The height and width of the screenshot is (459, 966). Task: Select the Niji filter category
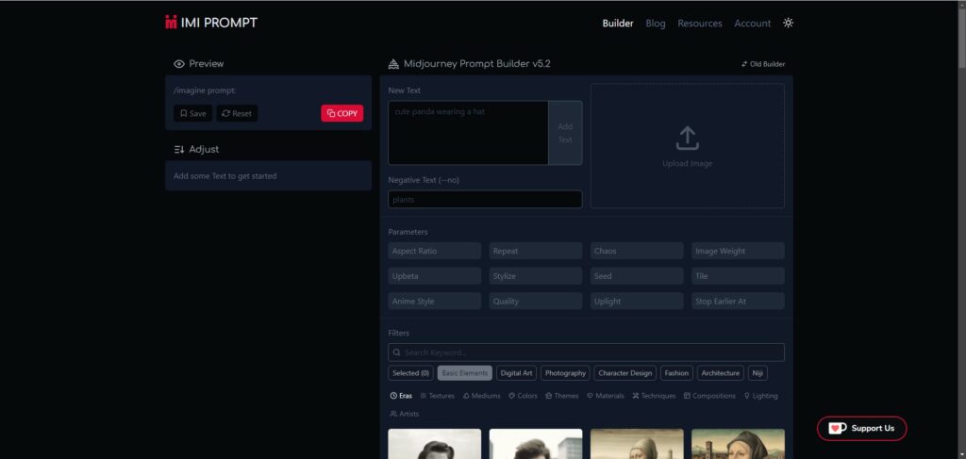point(758,373)
